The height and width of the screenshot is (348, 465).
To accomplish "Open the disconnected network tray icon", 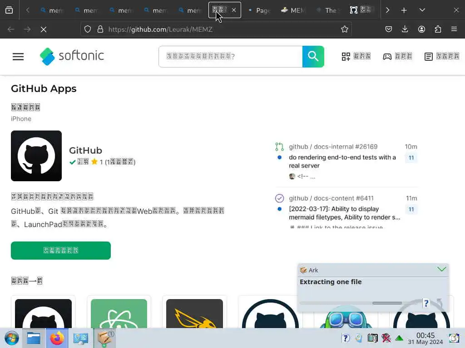I will pyautogui.click(x=386, y=338).
